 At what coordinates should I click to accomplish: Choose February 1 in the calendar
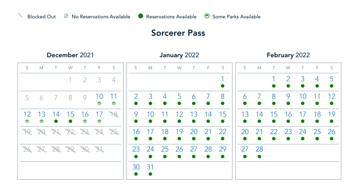pyautogui.click(x=274, y=79)
